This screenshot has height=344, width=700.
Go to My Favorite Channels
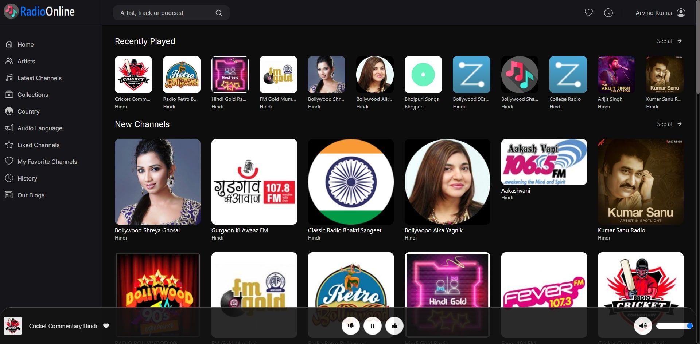(x=47, y=162)
